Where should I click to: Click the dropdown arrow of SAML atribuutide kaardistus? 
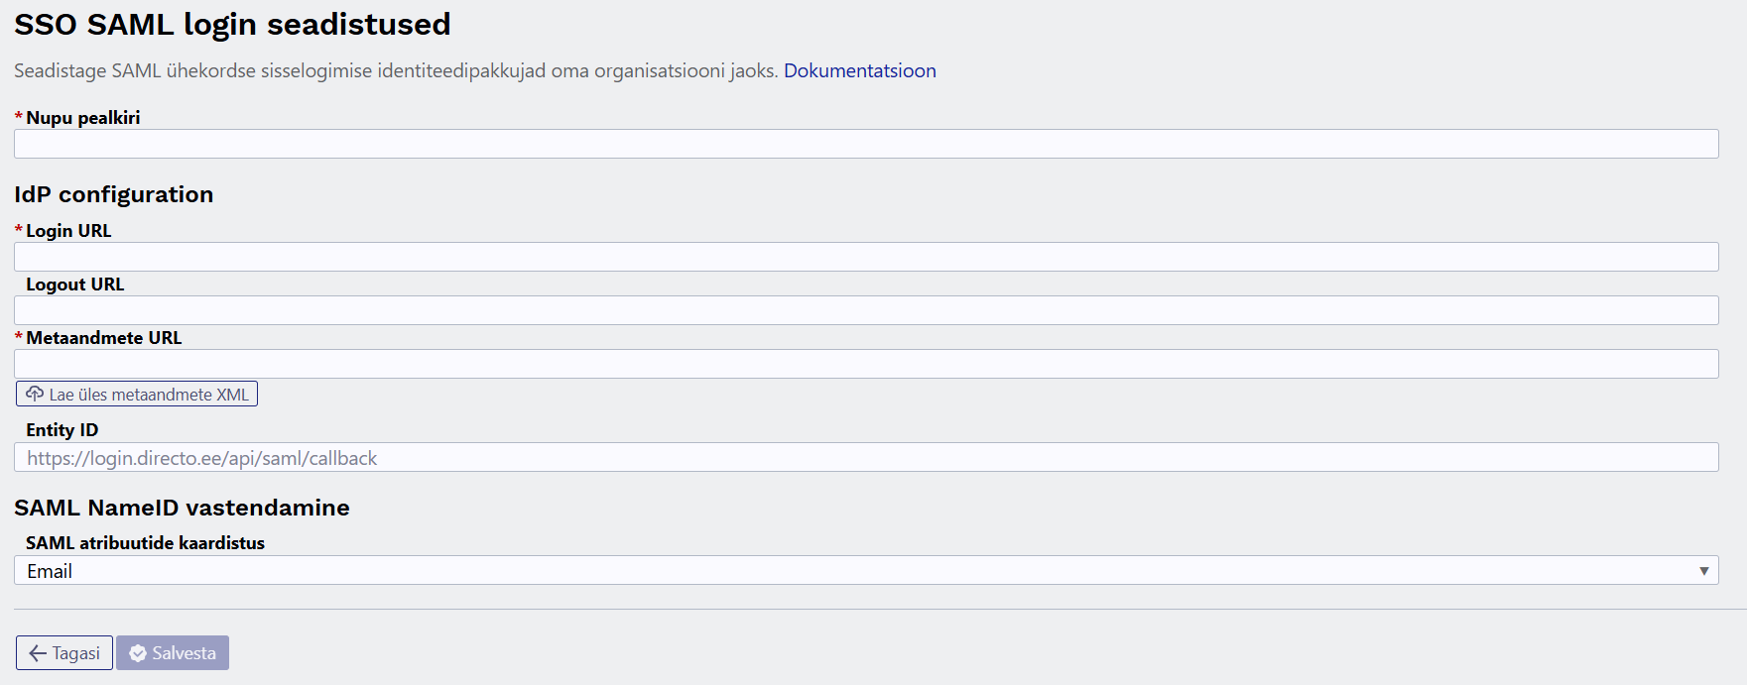tap(1703, 571)
